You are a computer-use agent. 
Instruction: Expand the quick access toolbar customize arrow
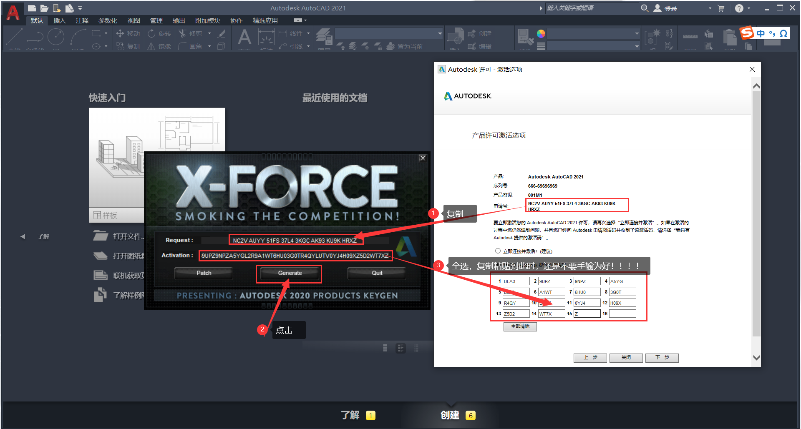[80, 8]
